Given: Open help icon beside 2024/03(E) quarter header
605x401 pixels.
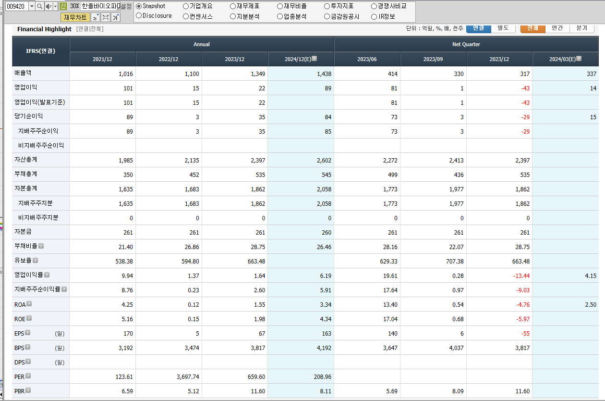Looking at the screenshot, I should [579, 59].
